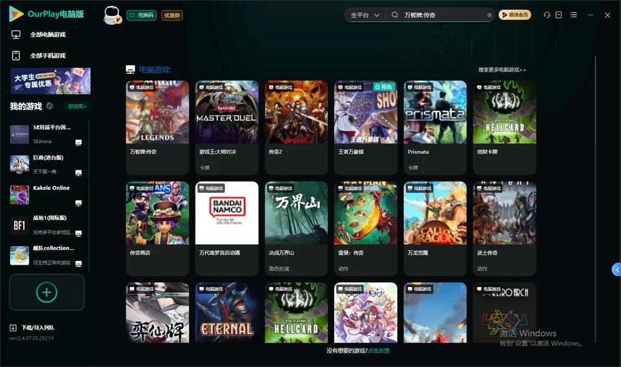
Task: Click the 兑换码 redeem code button
Action: (x=142, y=15)
